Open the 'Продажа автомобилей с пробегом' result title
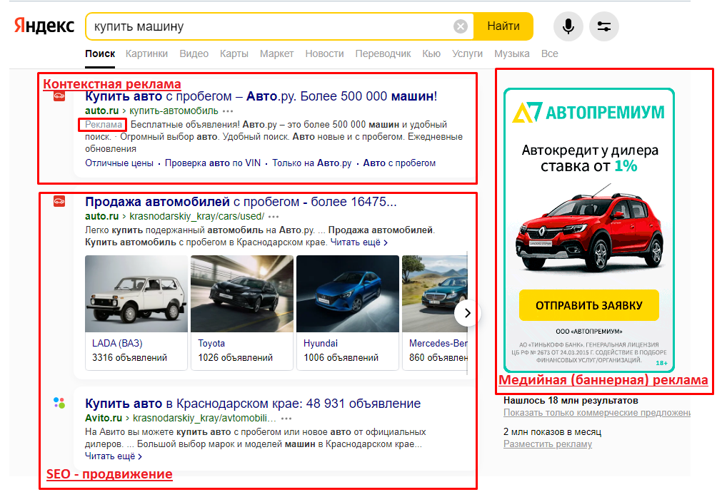 coord(241,202)
